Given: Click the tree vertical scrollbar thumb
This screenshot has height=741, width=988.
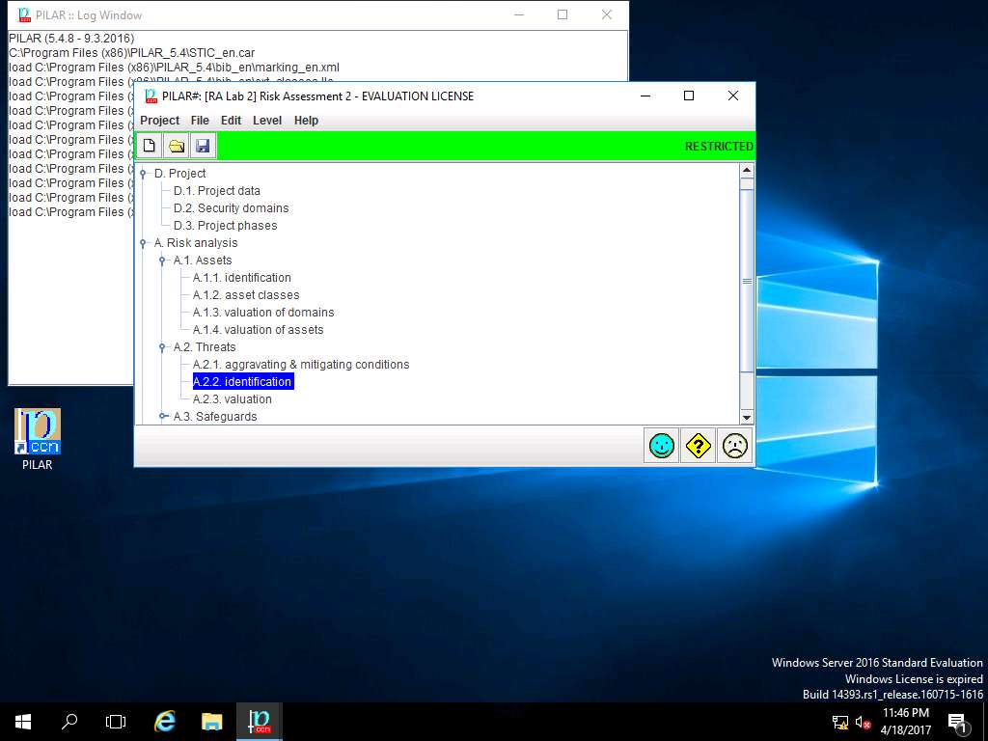Looking at the screenshot, I should (x=747, y=281).
